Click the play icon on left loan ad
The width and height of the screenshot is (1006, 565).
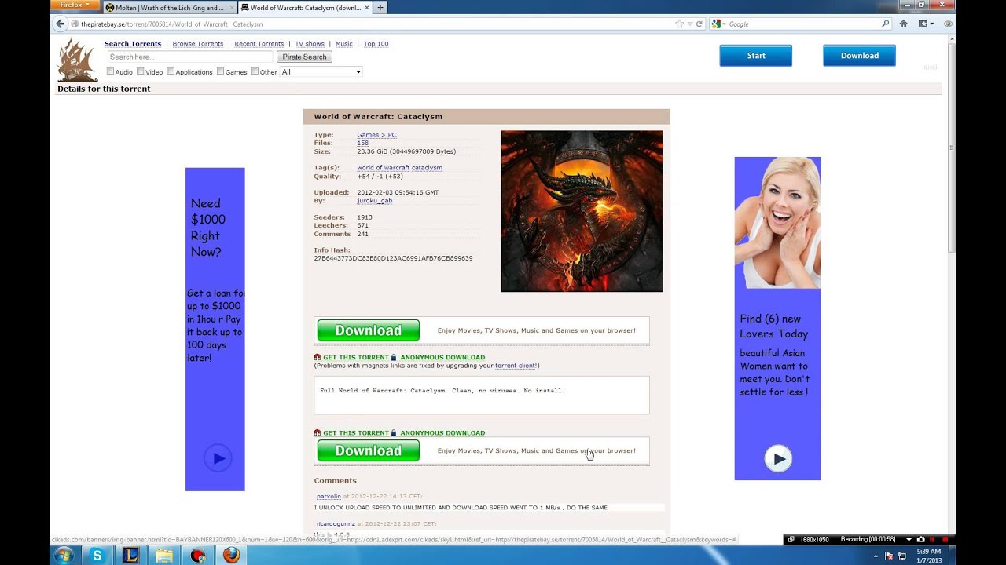218,458
